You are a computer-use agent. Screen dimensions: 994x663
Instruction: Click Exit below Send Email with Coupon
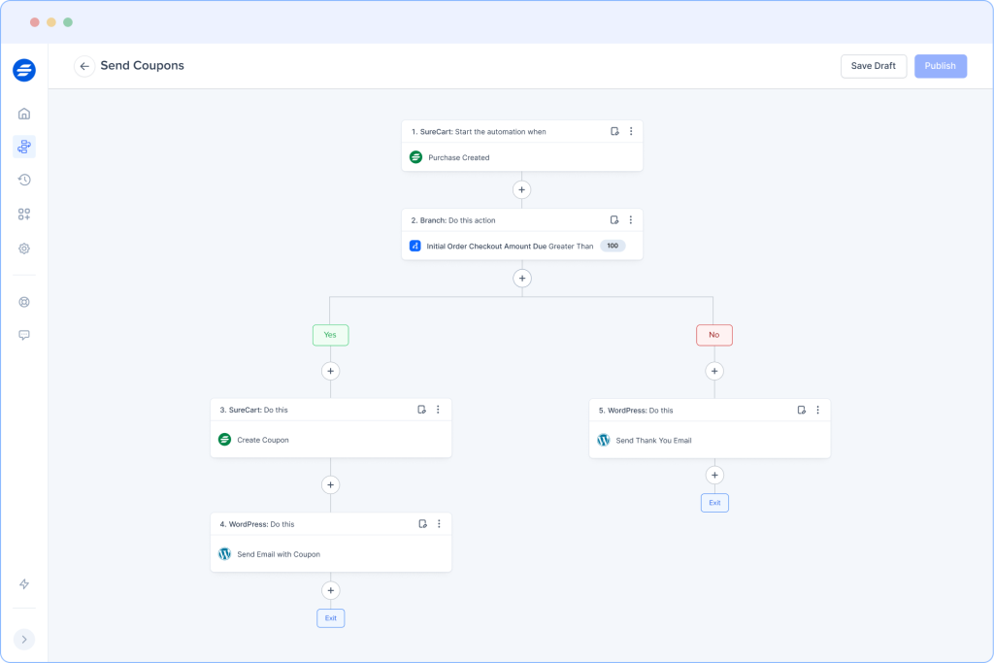330,617
